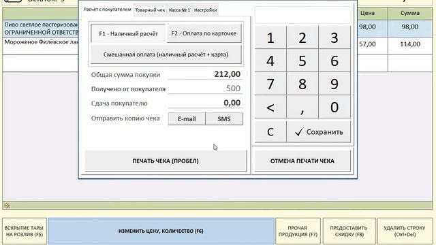Image resolution: width=436 pixels, height=245 pixels.
Task: Click the Получено от покупателя field
Action: [x=206, y=88]
